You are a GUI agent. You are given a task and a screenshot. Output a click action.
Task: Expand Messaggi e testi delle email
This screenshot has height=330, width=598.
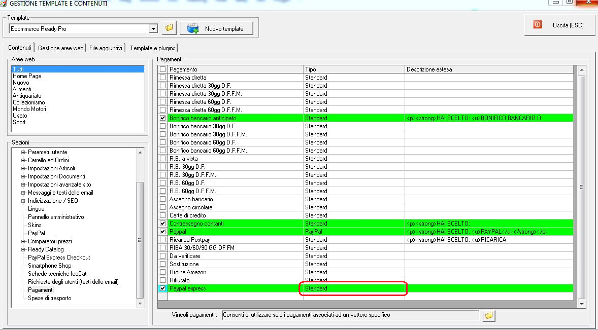point(23,193)
